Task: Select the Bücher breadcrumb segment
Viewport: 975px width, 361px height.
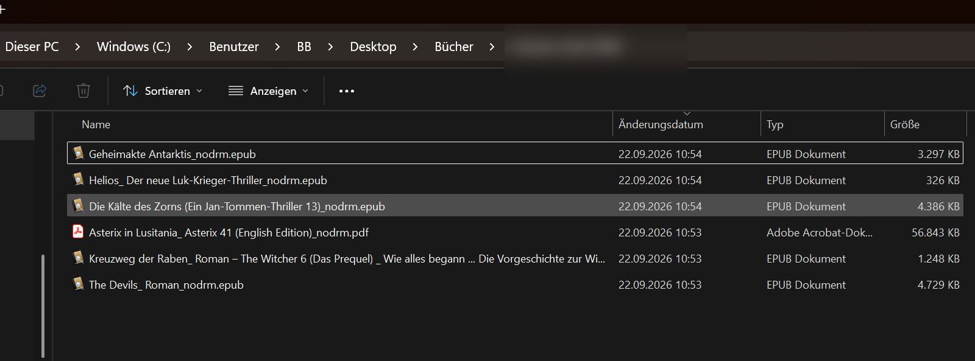Action: tap(454, 47)
